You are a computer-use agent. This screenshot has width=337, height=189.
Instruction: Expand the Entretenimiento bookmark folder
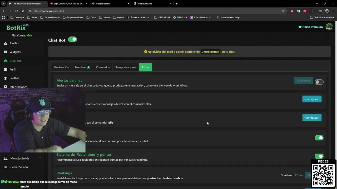[50, 18]
